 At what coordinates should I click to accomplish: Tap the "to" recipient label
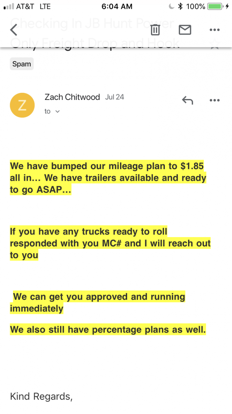tap(47, 111)
